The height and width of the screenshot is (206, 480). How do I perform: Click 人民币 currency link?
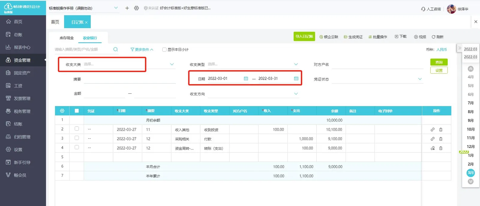[442, 50]
